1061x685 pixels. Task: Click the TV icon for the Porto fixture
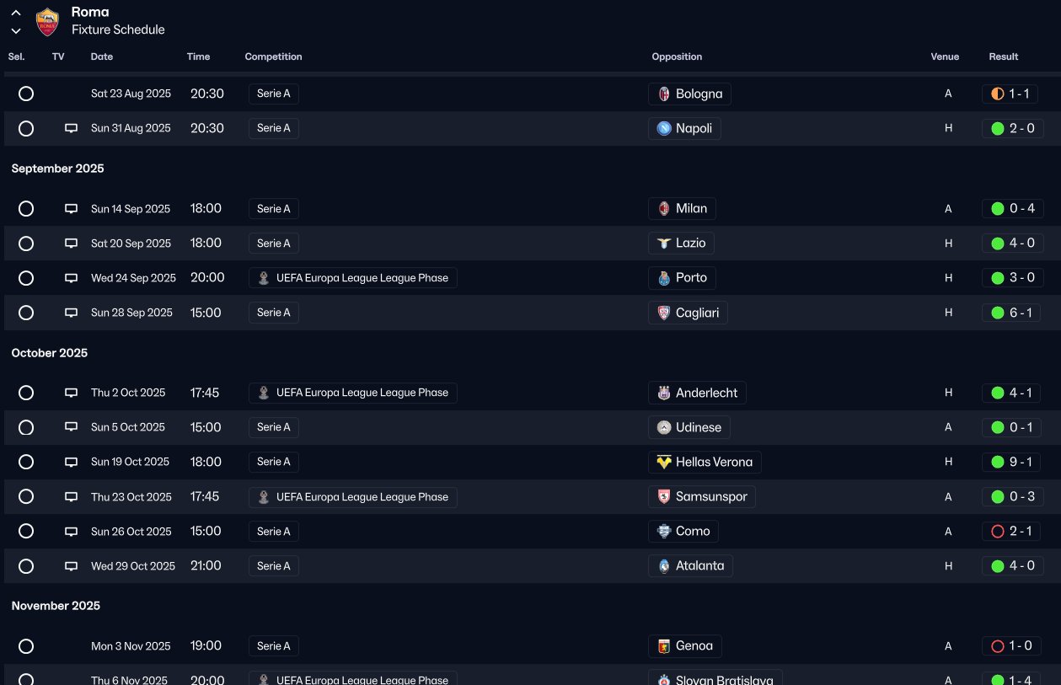tap(71, 278)
